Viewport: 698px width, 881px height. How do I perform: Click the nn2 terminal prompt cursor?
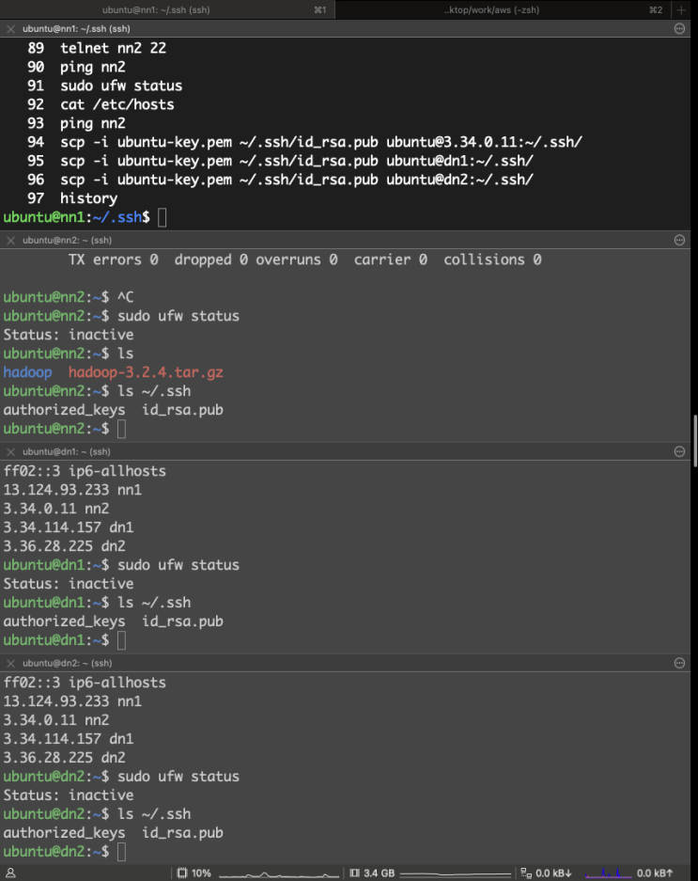[x=121, y=430]
